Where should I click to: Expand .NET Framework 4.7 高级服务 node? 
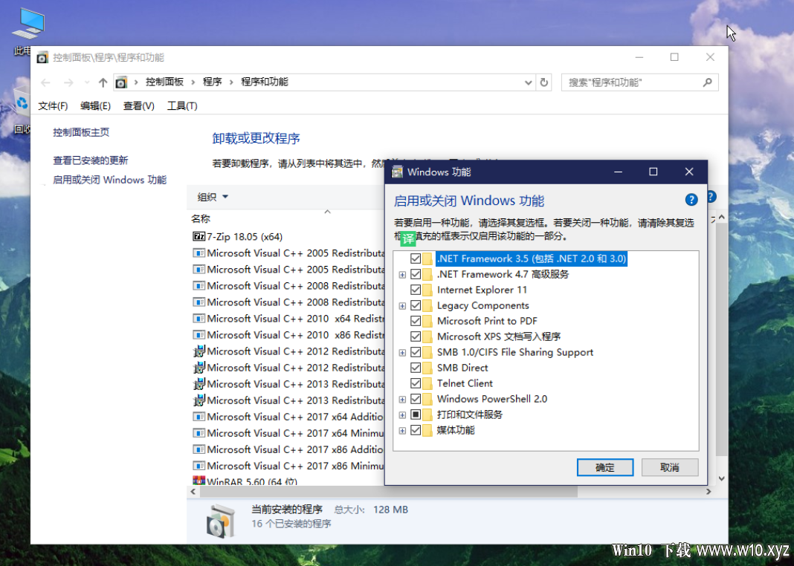point(402,275)
